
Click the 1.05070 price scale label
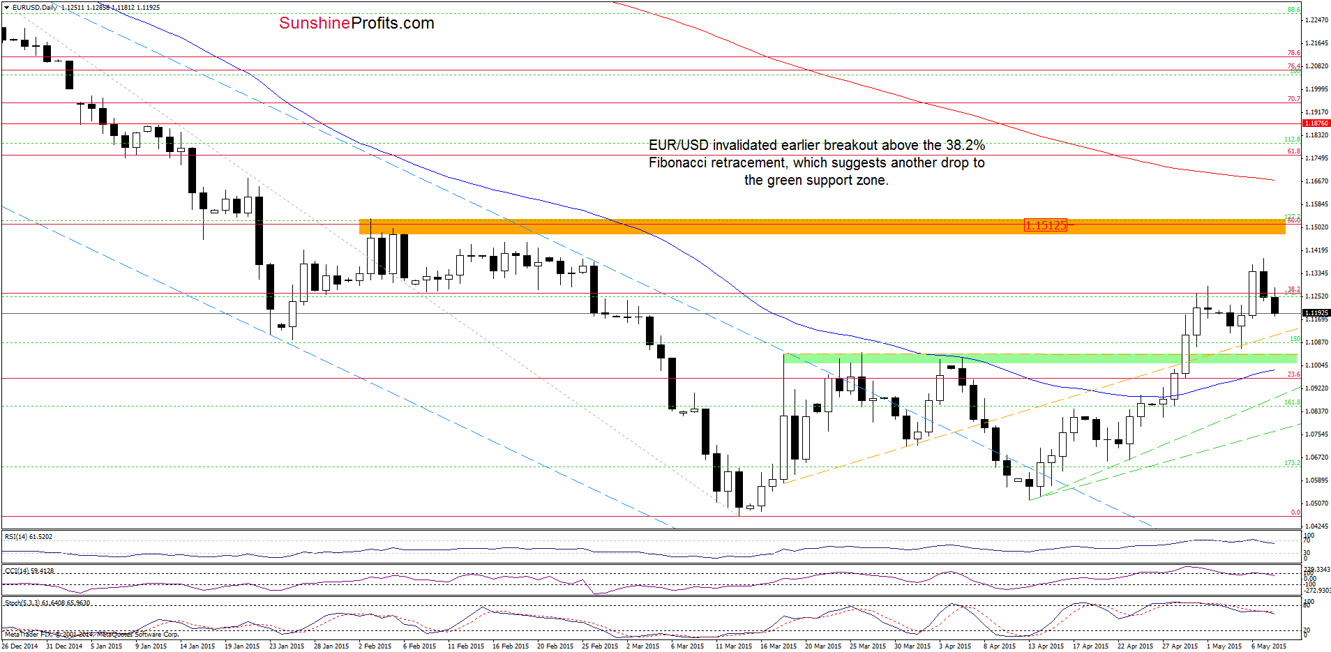coord(1317,503)
